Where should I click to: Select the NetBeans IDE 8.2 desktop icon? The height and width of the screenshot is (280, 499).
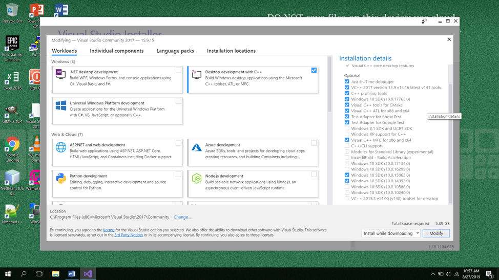tap(12, 182)
